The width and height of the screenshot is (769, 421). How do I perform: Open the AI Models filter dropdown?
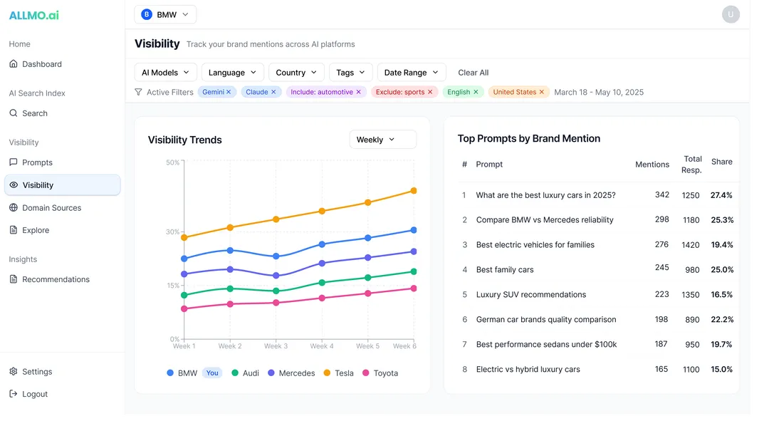point(165,73)
